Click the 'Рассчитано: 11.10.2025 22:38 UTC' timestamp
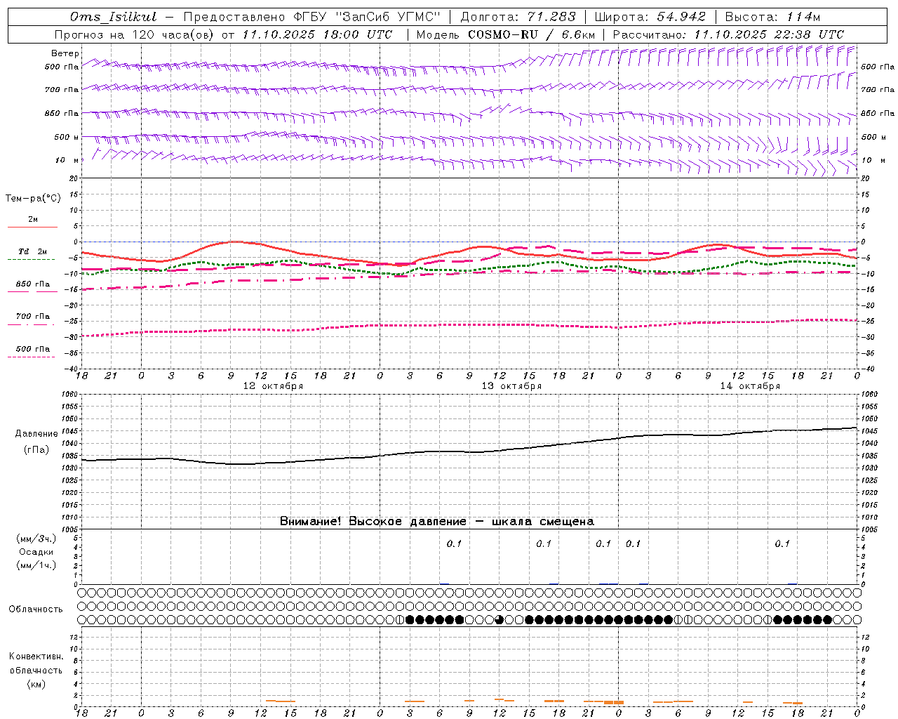 tap(728, 34)
